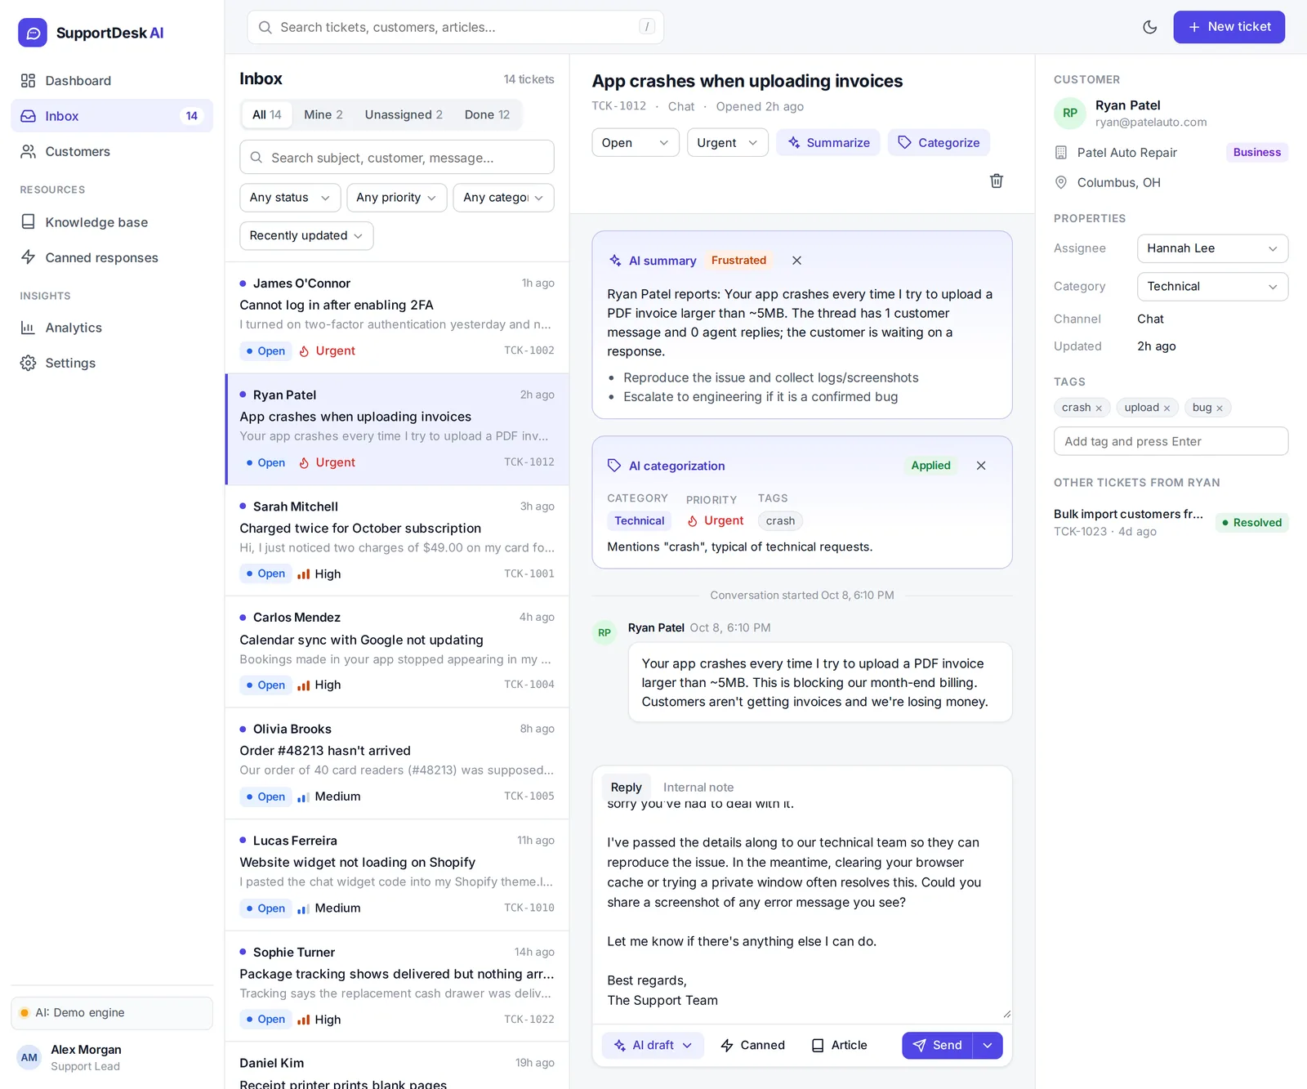Insert a Canned response in reply
Viewport: 1307px width, 1089px height.
[752, 1045]
